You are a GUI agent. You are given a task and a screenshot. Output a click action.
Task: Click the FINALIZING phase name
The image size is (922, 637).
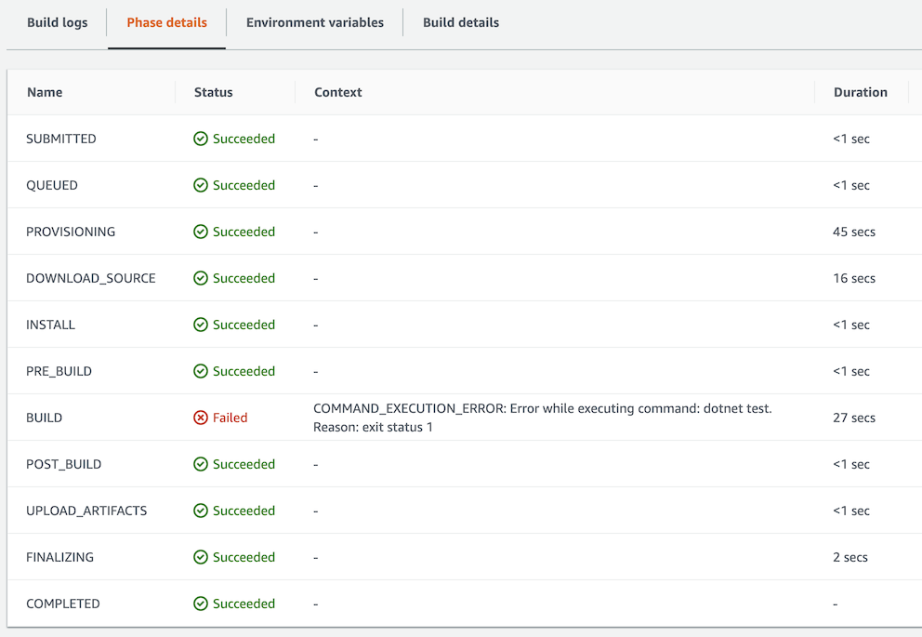coord(59,557)
